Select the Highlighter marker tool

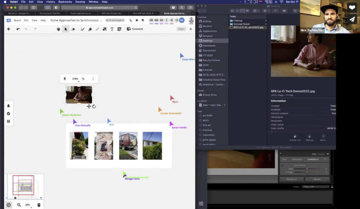coord(90,29)
